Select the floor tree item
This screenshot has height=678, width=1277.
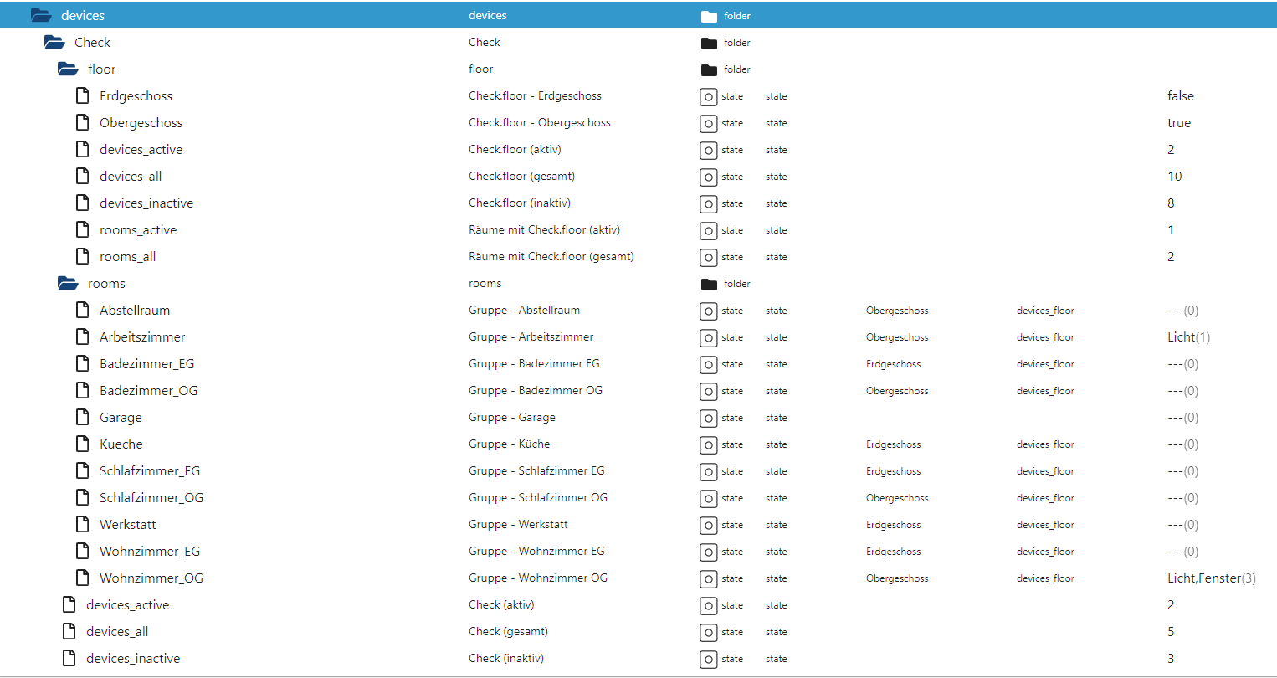[101, 69]
